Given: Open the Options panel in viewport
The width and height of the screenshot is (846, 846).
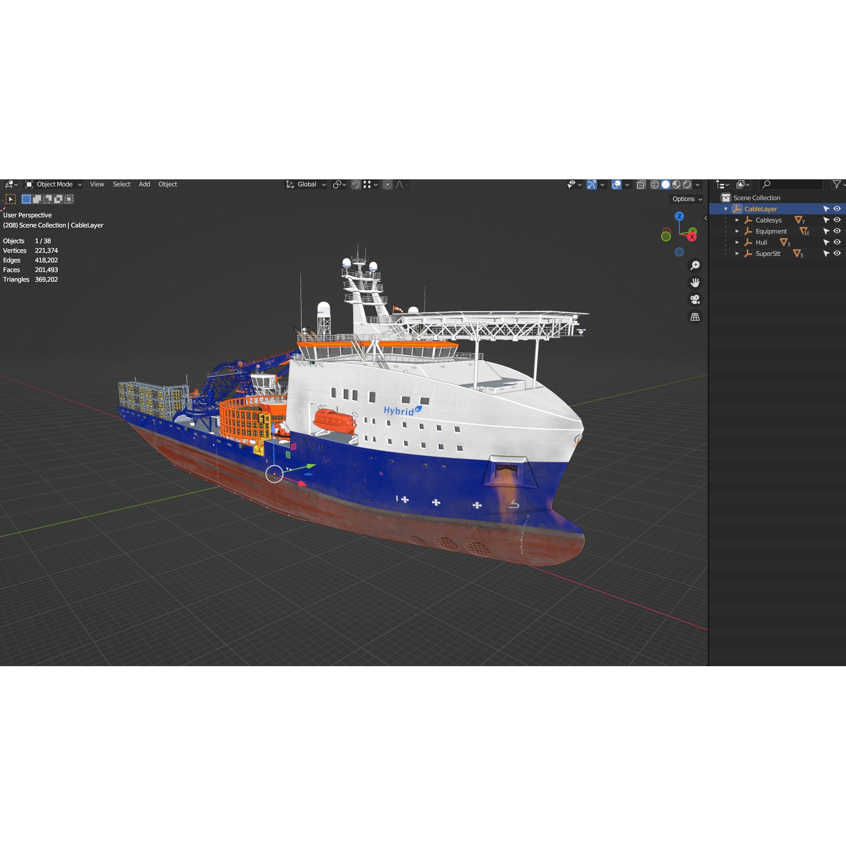Looking at the screenshot, I should click(685, 199).
